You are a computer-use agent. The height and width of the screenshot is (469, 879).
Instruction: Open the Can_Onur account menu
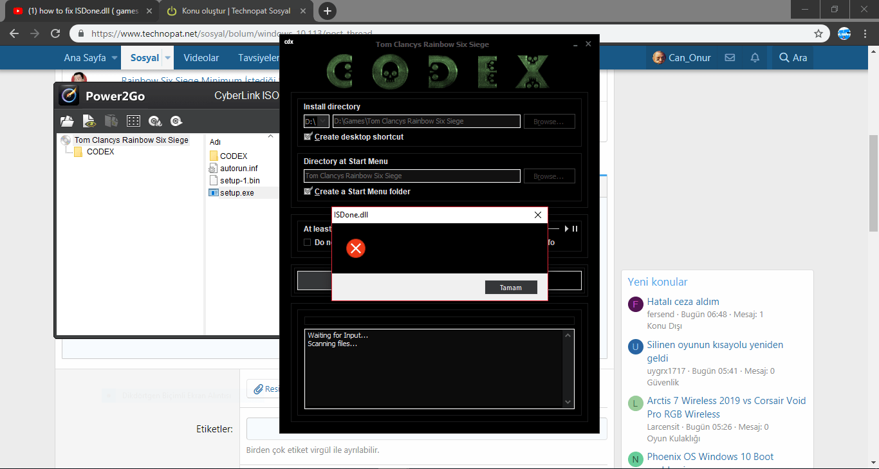[x=681, y=58]
